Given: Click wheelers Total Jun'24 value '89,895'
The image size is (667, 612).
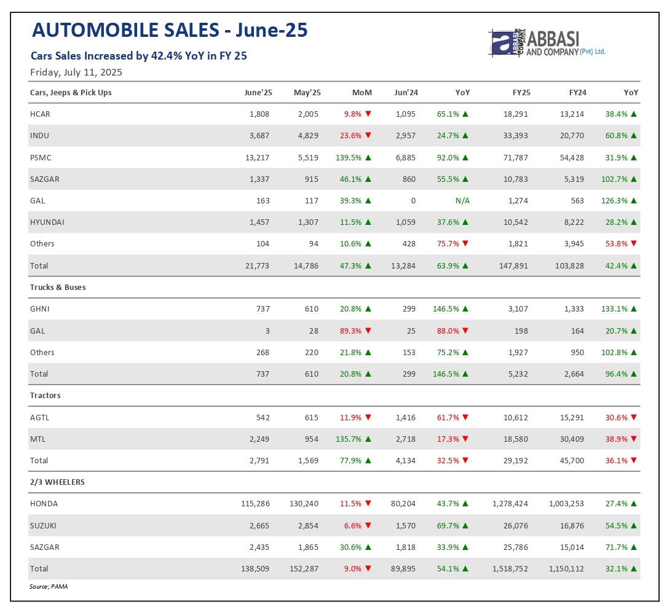Looking at the screenshot, I should click(x=403, y=568).
